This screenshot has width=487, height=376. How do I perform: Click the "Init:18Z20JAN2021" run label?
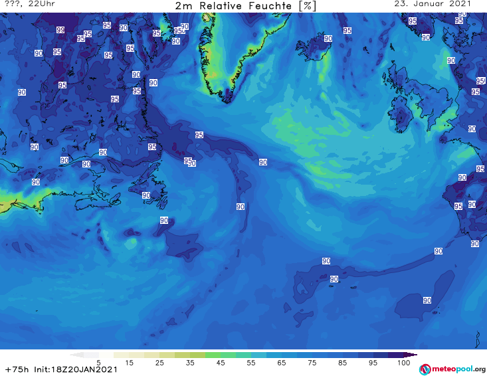76,369
